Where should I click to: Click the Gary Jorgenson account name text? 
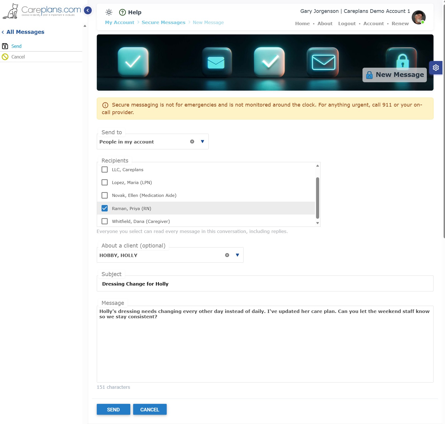pos(319,11)
